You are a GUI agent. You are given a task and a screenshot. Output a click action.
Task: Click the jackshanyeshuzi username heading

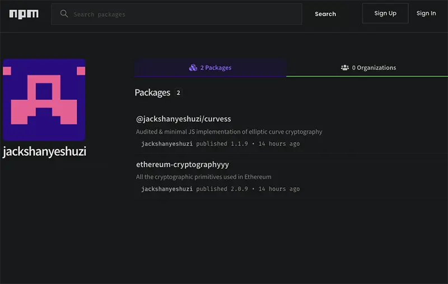pos(44,152)
